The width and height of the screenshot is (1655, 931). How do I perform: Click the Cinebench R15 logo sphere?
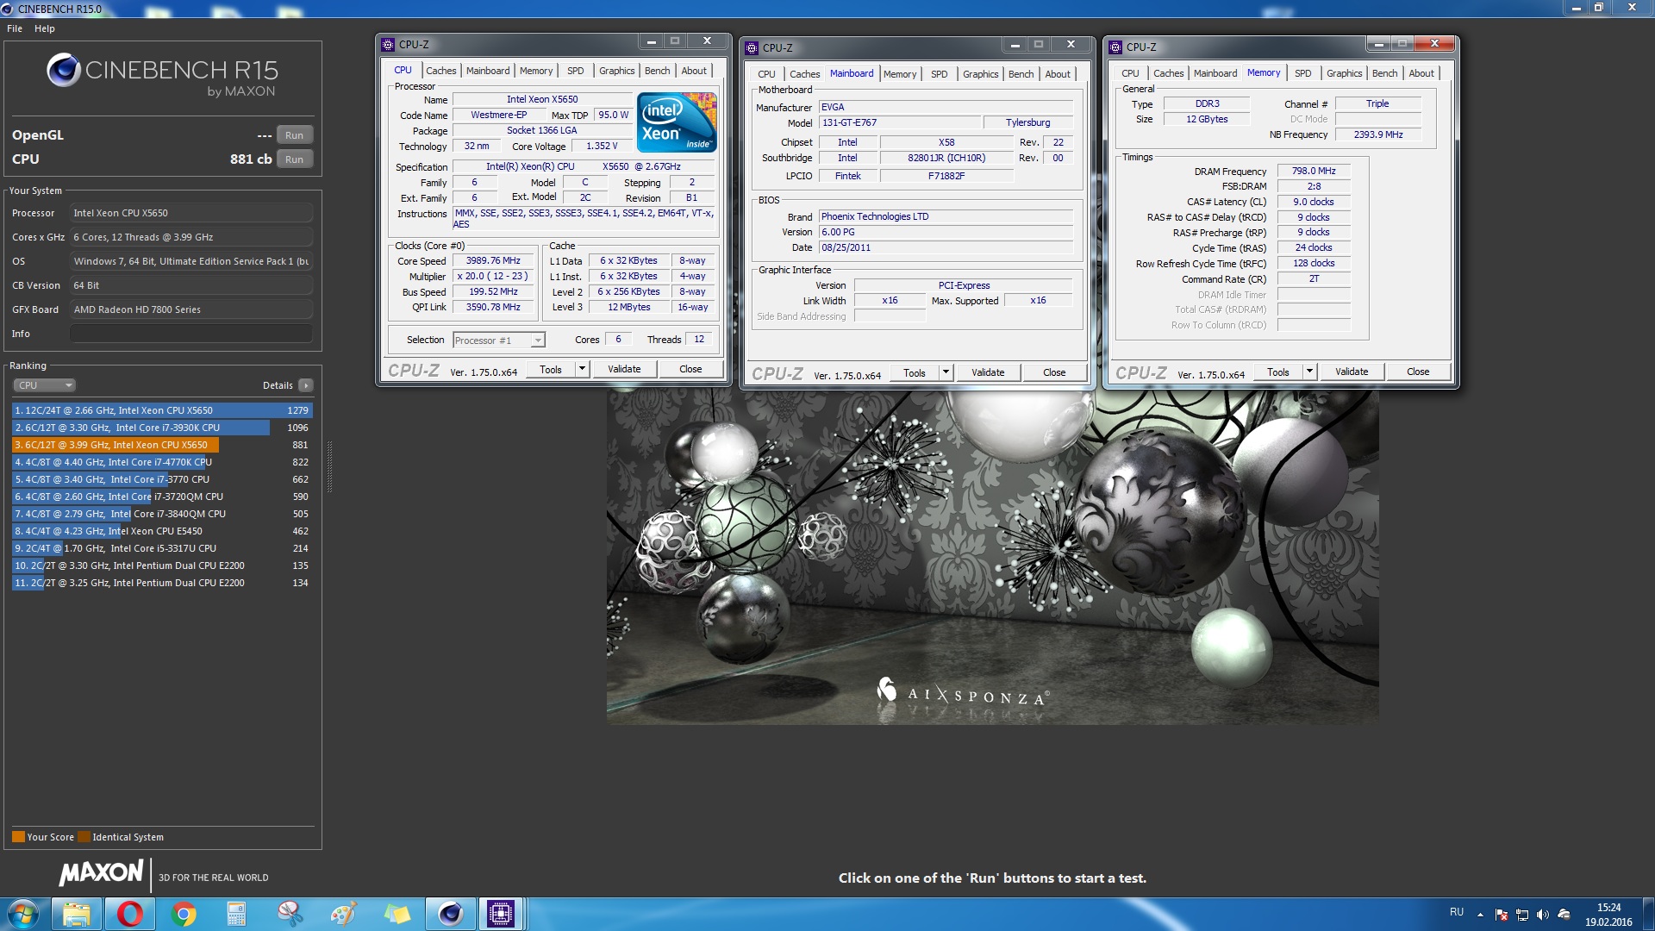pos(64,70)
